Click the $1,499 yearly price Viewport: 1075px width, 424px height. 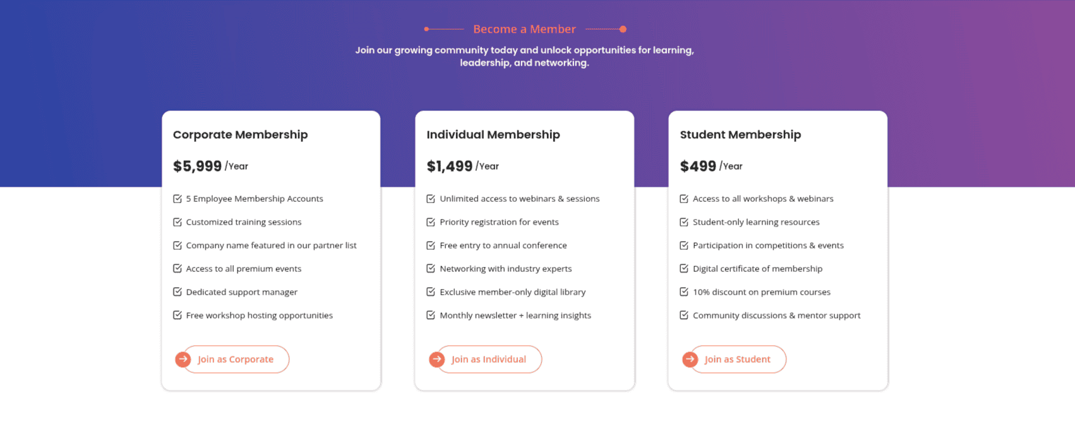[450, 166]
